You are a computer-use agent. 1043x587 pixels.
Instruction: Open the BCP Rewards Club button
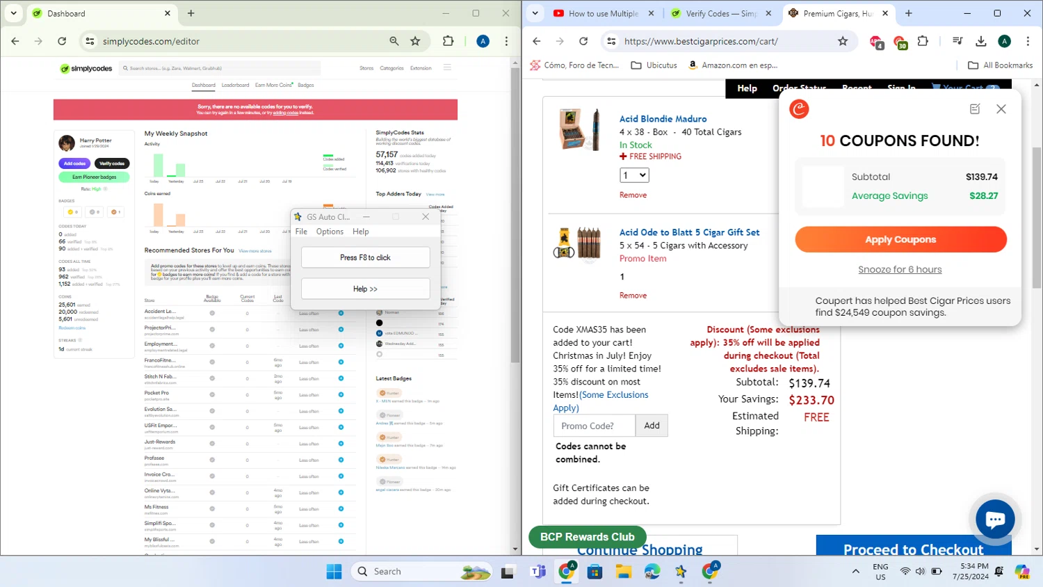pos(588,537)
